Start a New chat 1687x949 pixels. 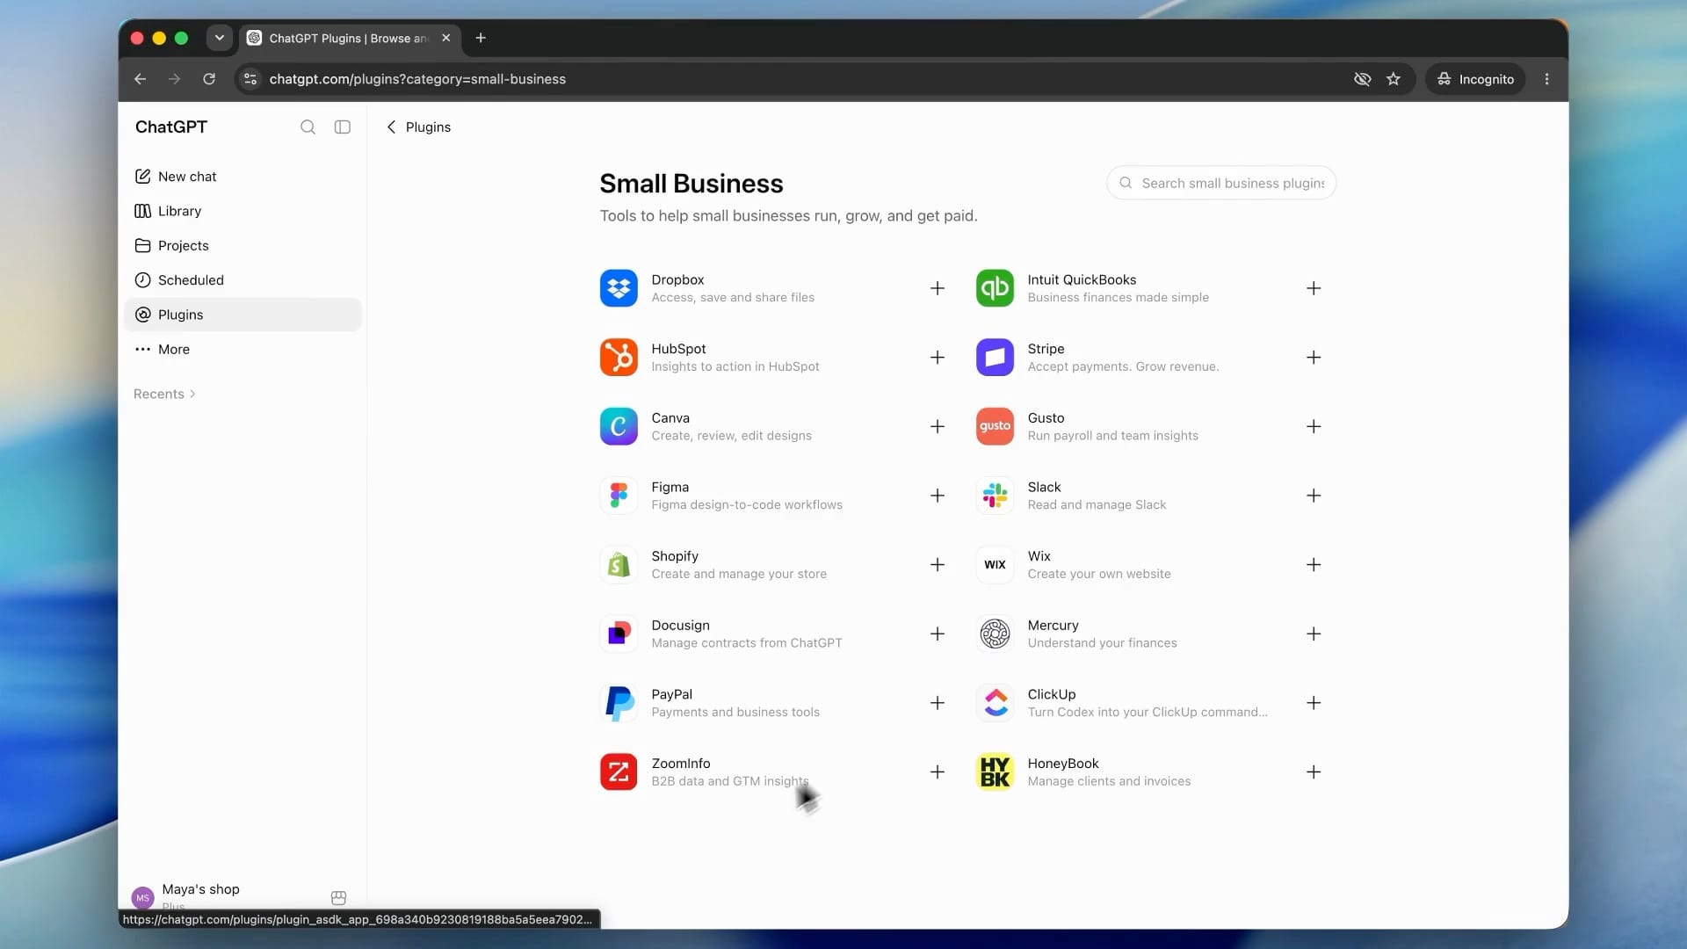pos(243,177)
